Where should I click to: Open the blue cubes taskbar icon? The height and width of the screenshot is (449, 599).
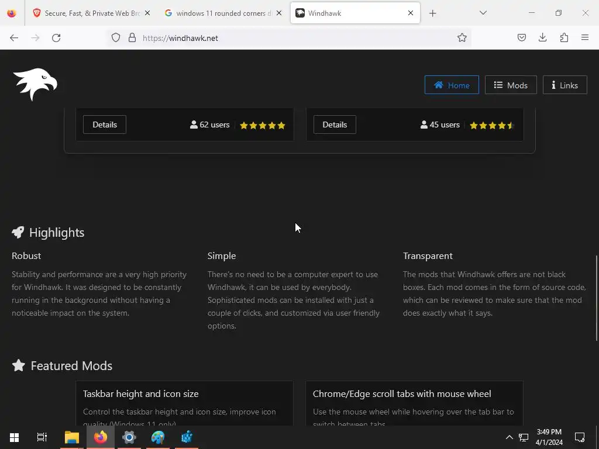(x=187, y=437)
